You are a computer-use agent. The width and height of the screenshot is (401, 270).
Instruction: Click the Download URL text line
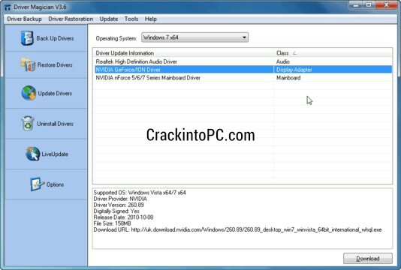click(x=237, y=229)
